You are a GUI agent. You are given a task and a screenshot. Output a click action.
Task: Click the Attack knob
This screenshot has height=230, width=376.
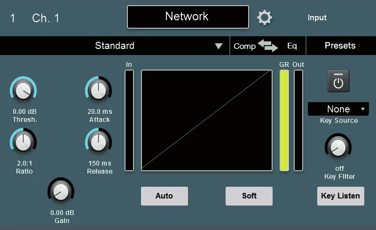tap(99, 90)
